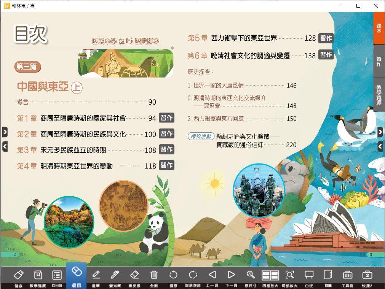Screen dimensions: 385x289
Task: Open 習作 button for chapter 3
Action: pyautogui.click(x=167, y=149)
